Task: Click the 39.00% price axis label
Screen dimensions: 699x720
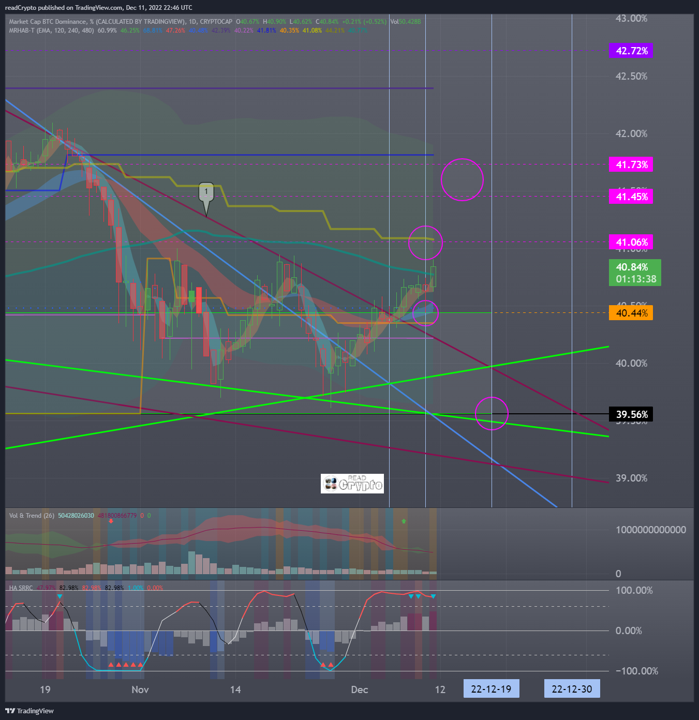Action: point(631,478)
